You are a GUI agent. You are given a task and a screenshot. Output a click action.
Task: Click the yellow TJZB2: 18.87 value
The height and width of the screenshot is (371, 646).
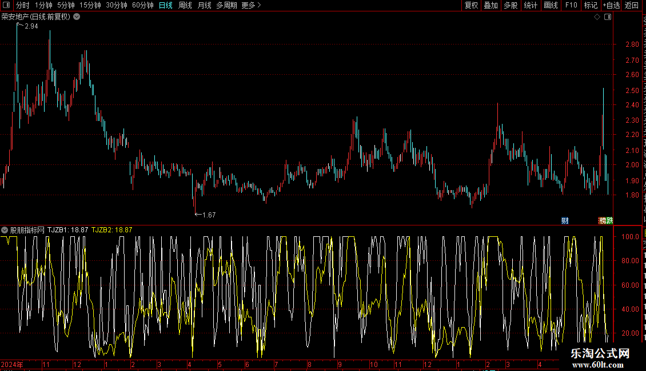pyautogui.click(x=111, y=230)
